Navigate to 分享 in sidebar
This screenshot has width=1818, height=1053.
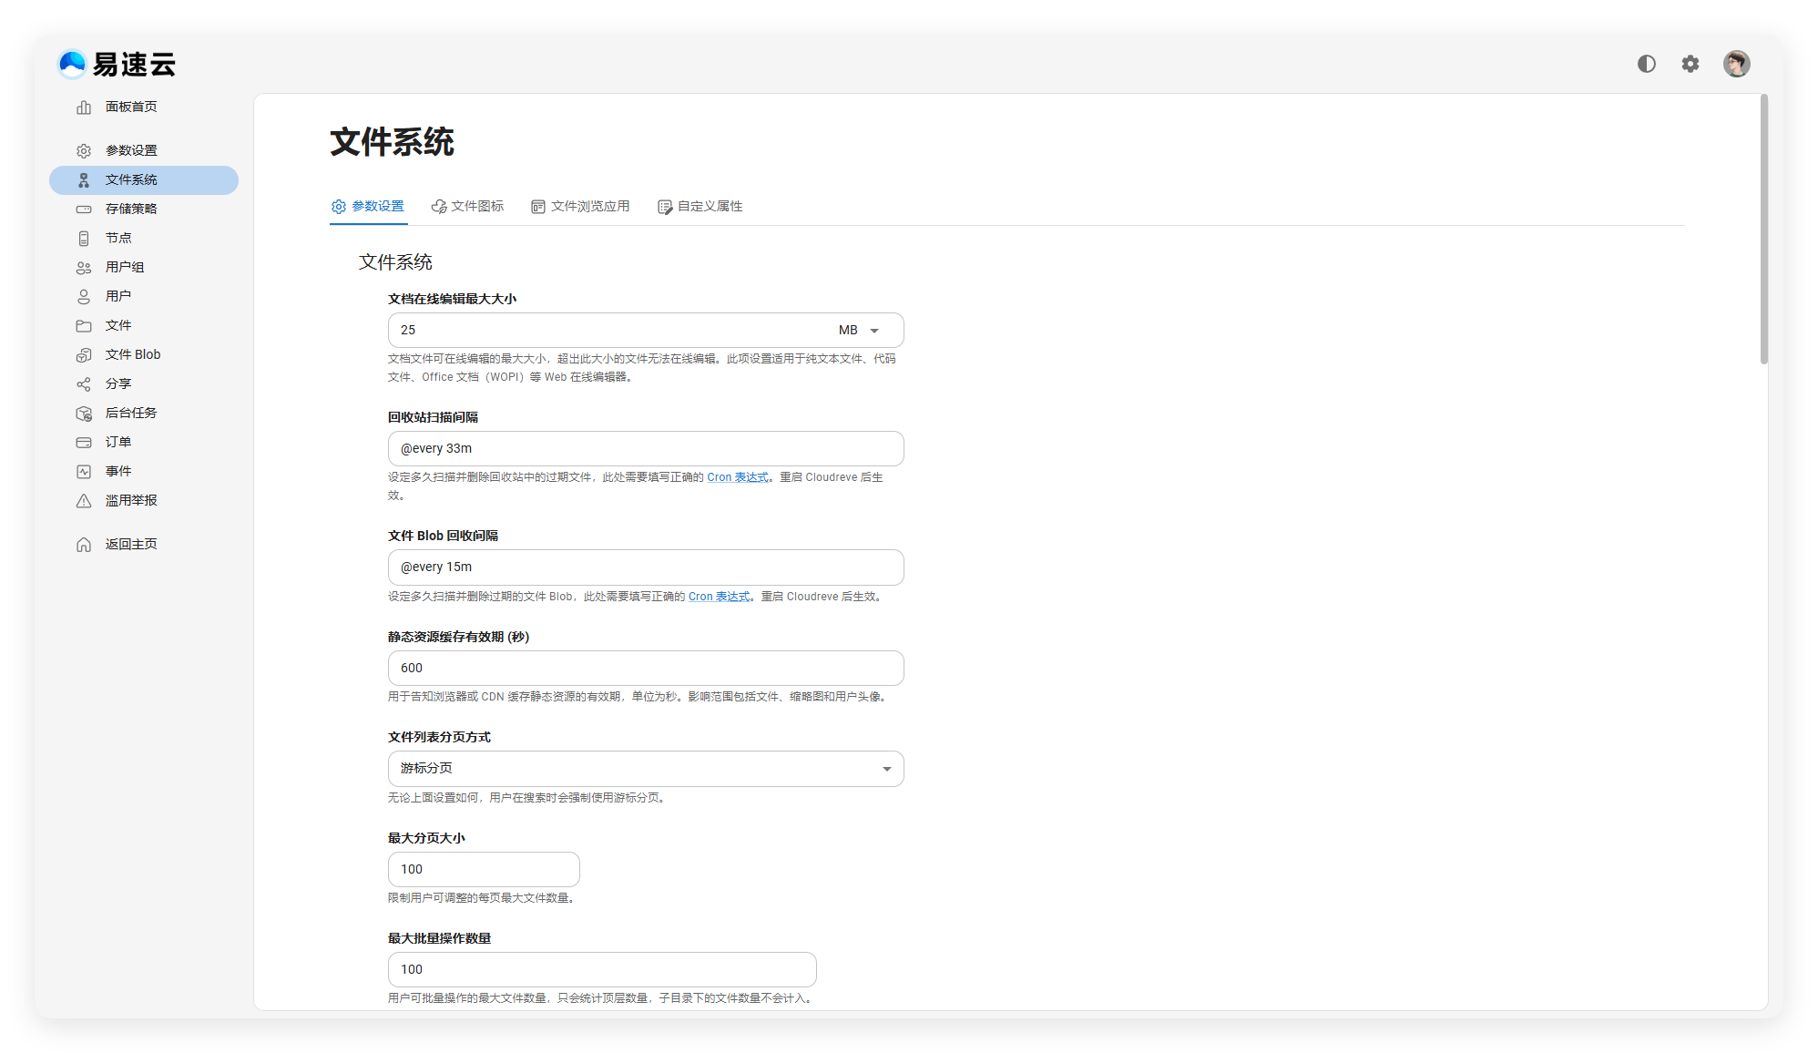click(x=118, y=384)
